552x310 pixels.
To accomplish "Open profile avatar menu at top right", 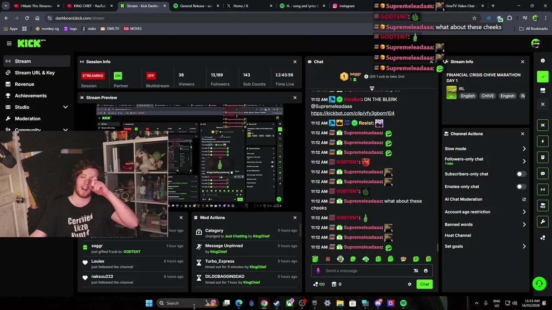I will pyautogui.click(x=536, y=43).
